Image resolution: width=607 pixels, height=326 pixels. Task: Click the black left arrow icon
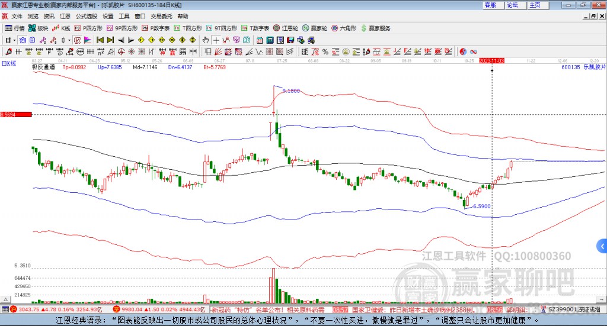point(121,40)
